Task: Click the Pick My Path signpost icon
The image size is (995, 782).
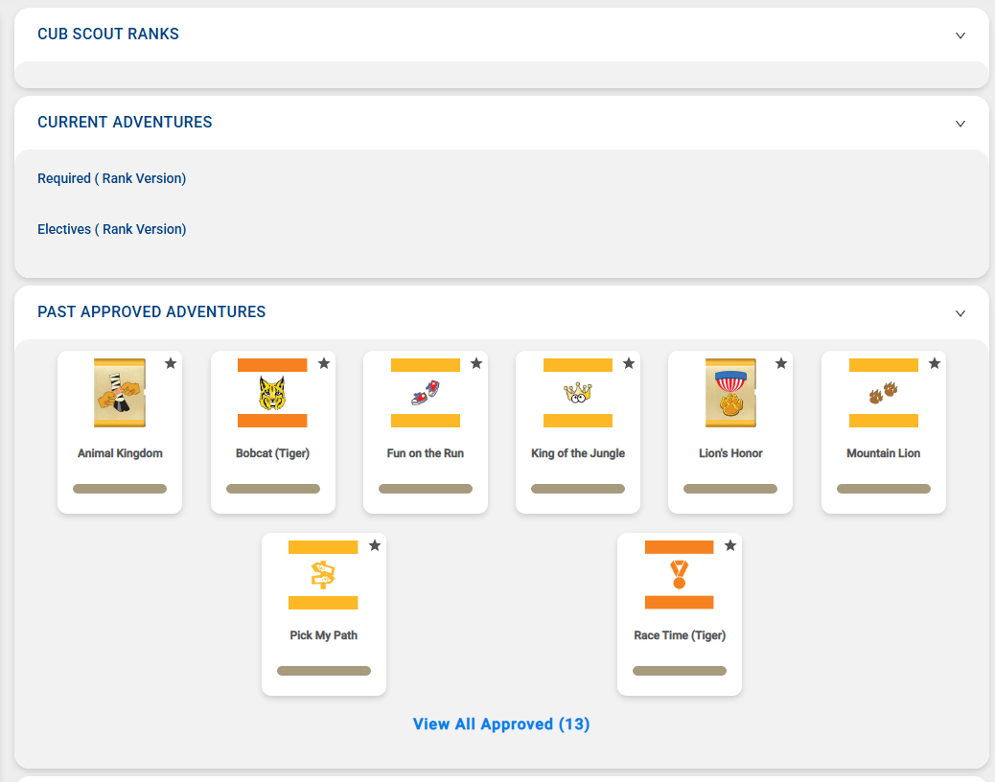Action: tap(323, 574)
